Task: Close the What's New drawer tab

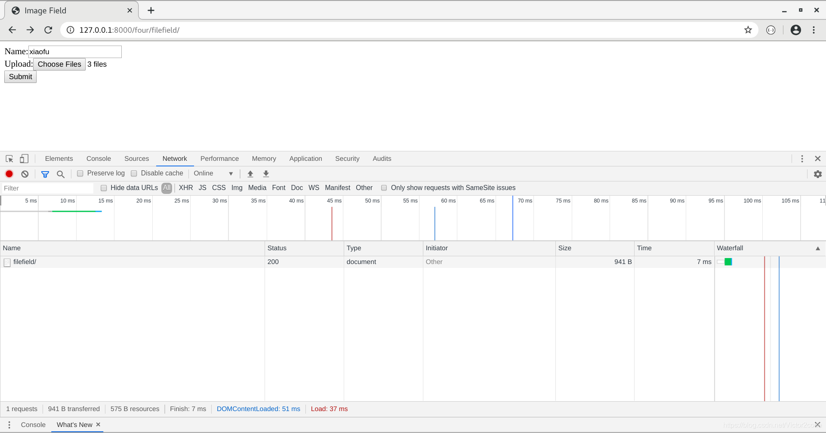Action: 98,424
